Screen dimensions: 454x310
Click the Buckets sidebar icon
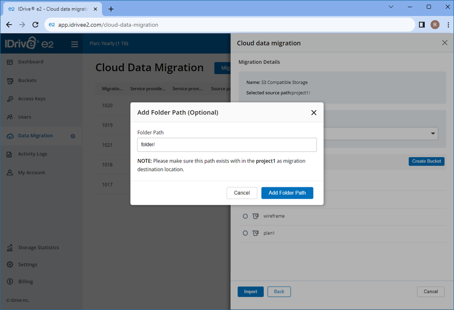(x=10, y=81)
